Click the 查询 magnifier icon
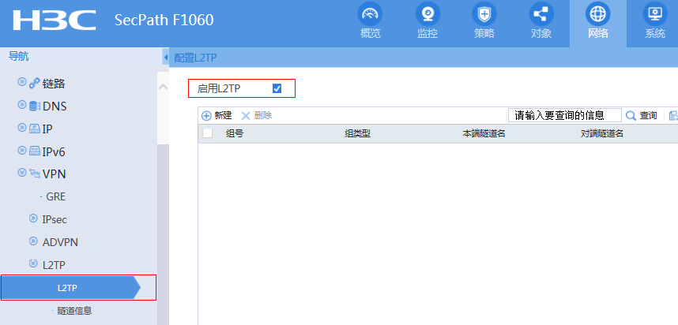This screenshot has height=325, width=678. 631,116
